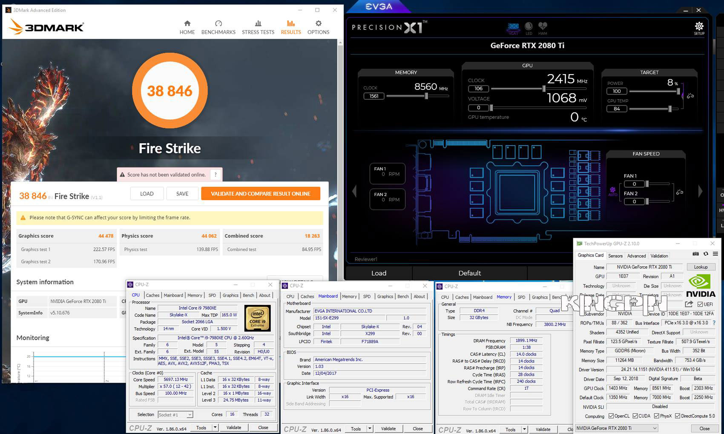
Task: Switch to the HWM heart monitor icon
Action: pyautogui.click(x=542, y=26)
